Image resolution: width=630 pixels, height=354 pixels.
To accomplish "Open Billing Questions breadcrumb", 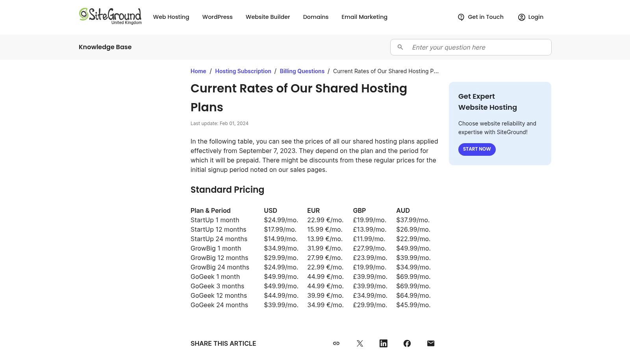I will [x=302, y=71].
